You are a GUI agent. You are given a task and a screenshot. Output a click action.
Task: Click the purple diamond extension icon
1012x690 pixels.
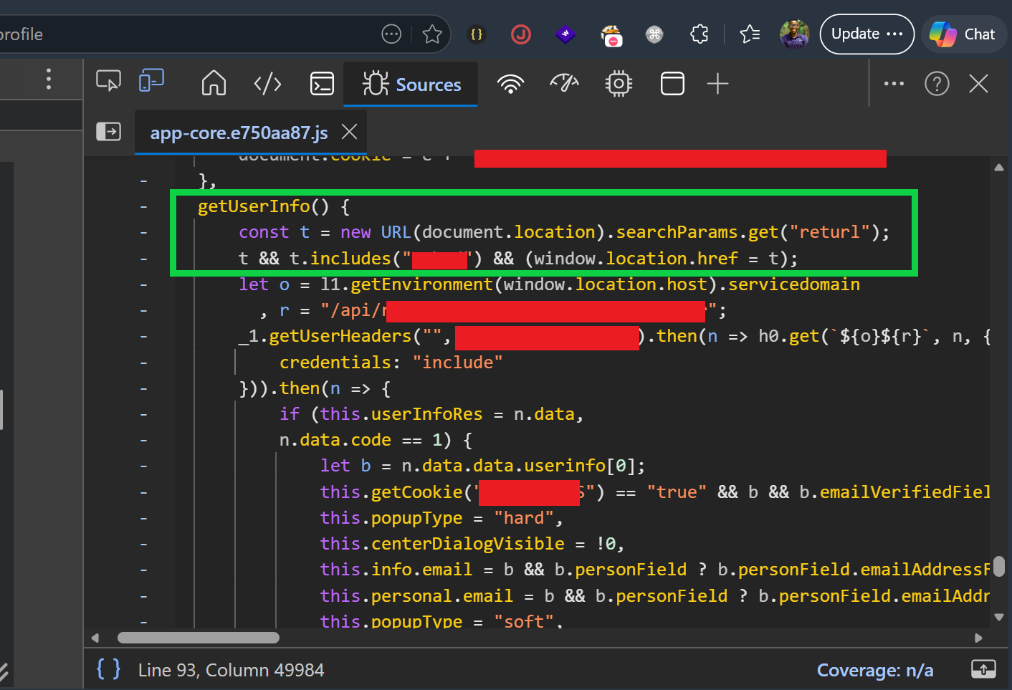tap(565, 34)
